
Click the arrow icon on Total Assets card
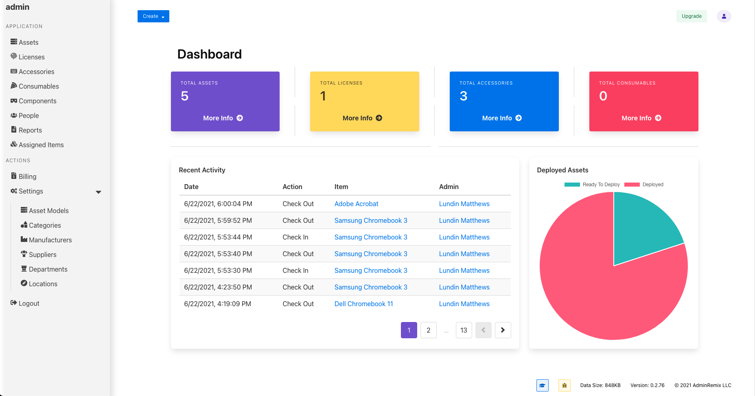tap(240, 118)
